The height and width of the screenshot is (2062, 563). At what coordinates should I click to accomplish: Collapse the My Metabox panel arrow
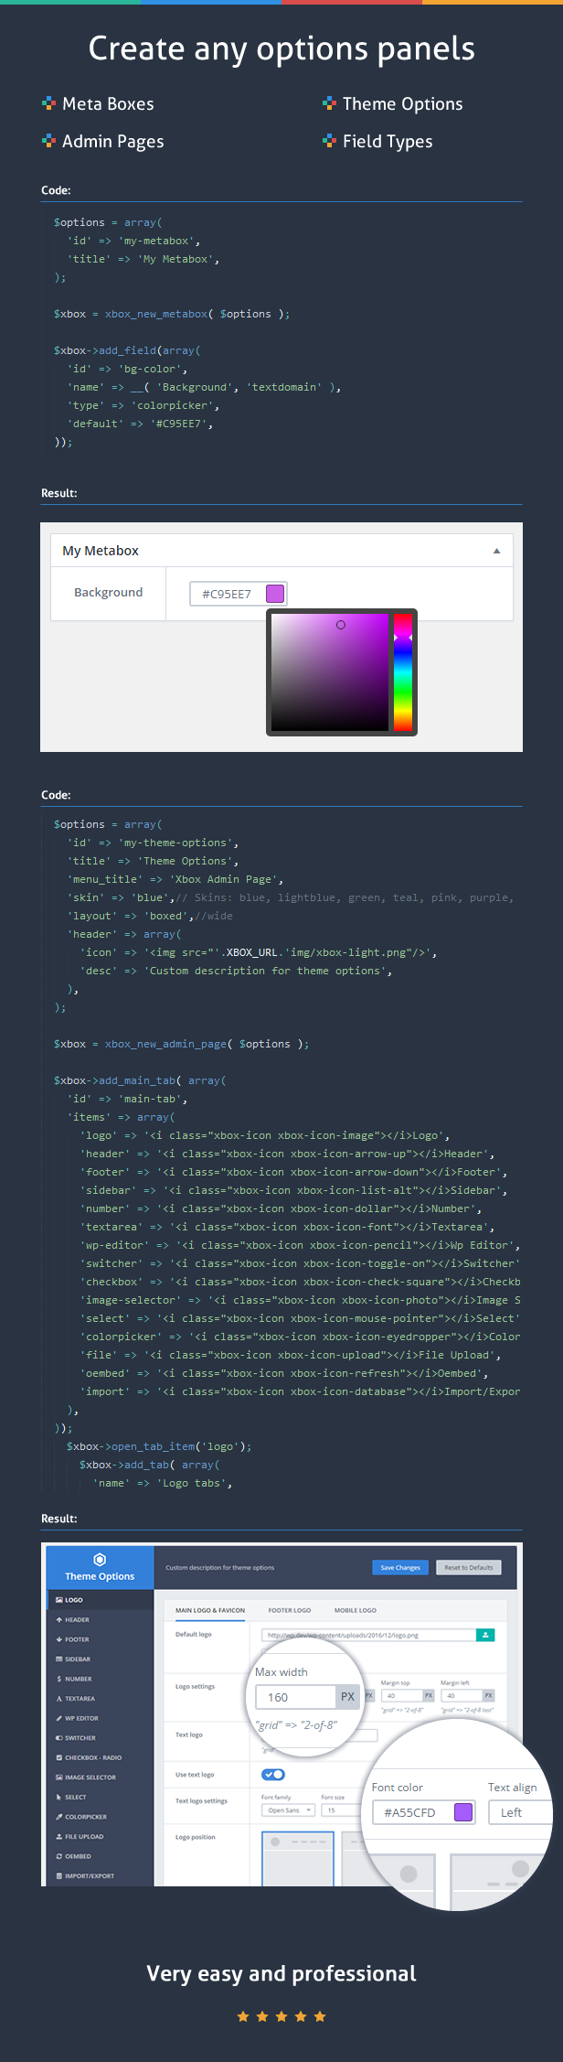pos(496,551)
